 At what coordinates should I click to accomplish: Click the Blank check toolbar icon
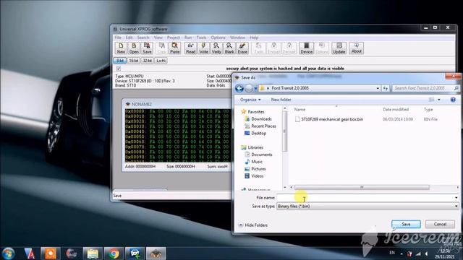[x=229, y=48]
